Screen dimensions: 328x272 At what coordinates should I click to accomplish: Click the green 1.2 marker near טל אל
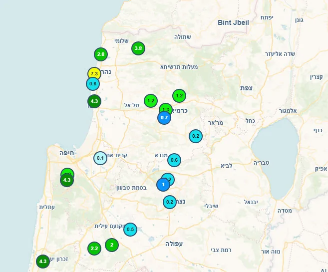(151, 101)
